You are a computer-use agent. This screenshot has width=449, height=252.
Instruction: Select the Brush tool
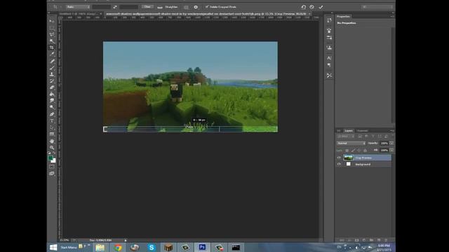click(52, 68)
